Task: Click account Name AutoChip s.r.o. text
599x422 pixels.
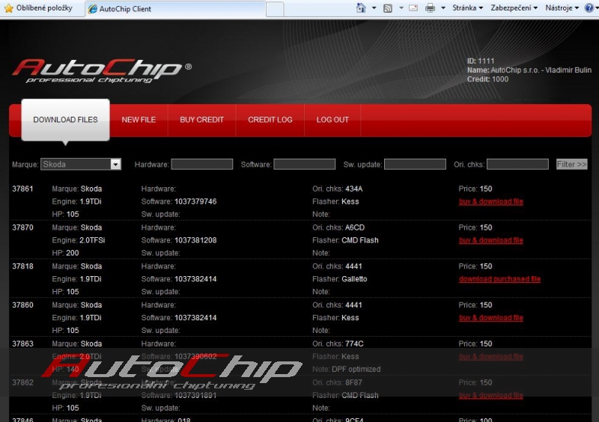Action: [x=529, y=70]
